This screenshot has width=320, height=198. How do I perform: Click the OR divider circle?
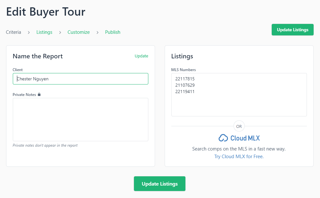click(x=239, y=126)
